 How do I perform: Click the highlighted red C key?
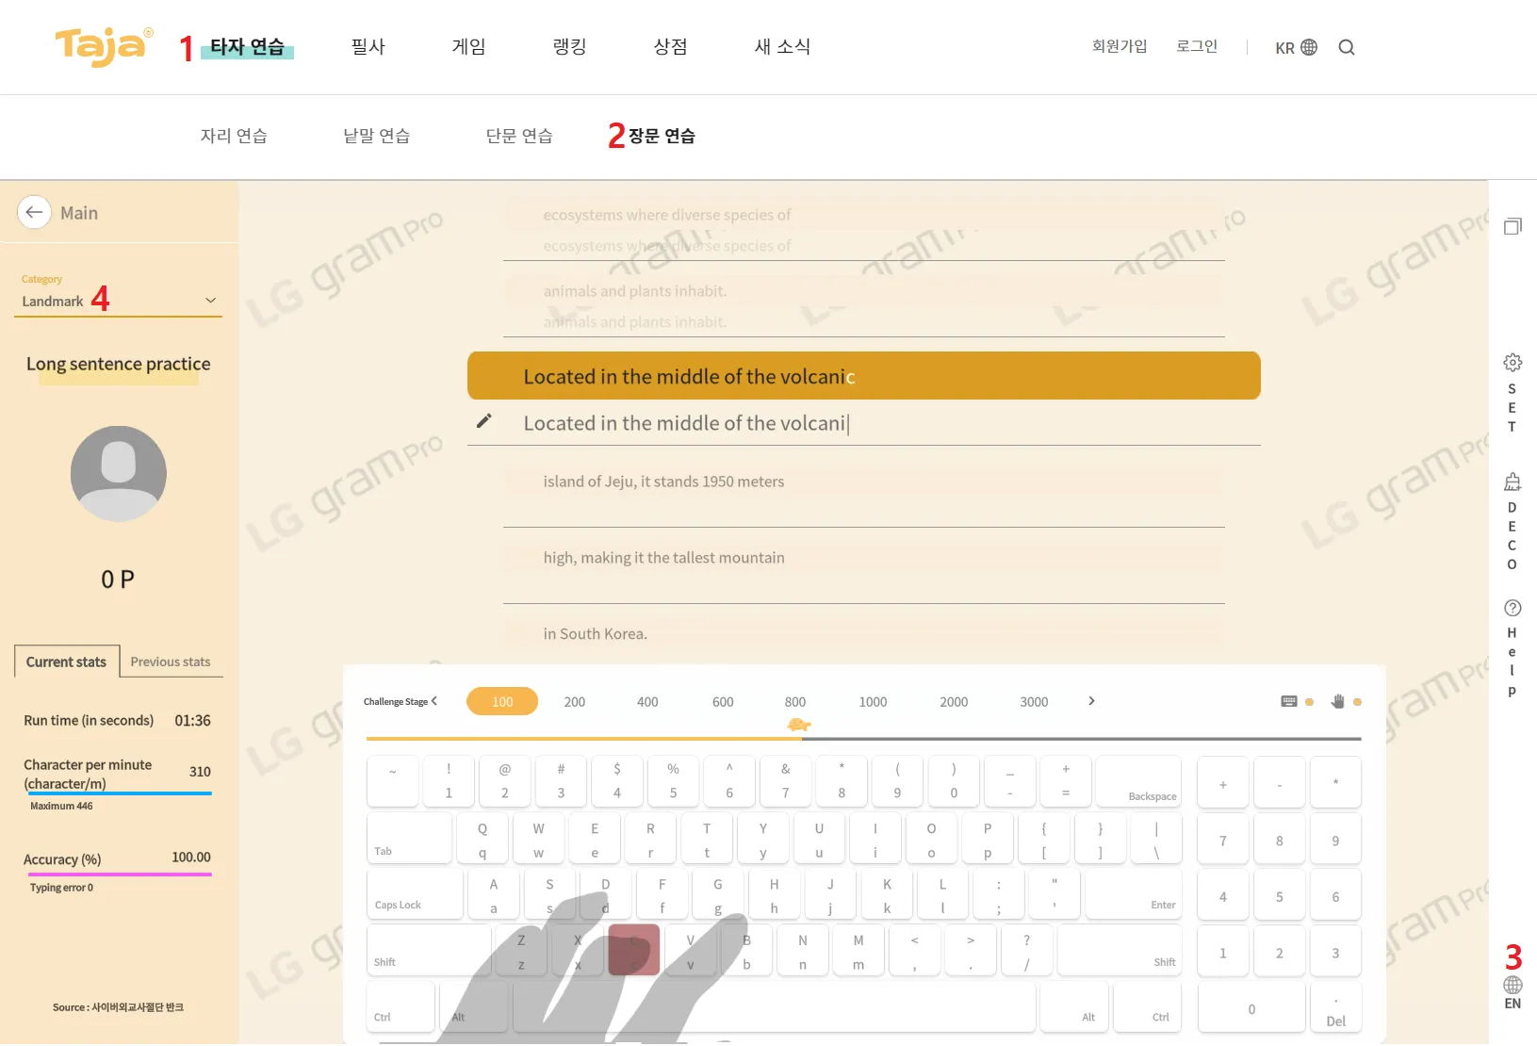pyautogui.click(x=634, y=950)
